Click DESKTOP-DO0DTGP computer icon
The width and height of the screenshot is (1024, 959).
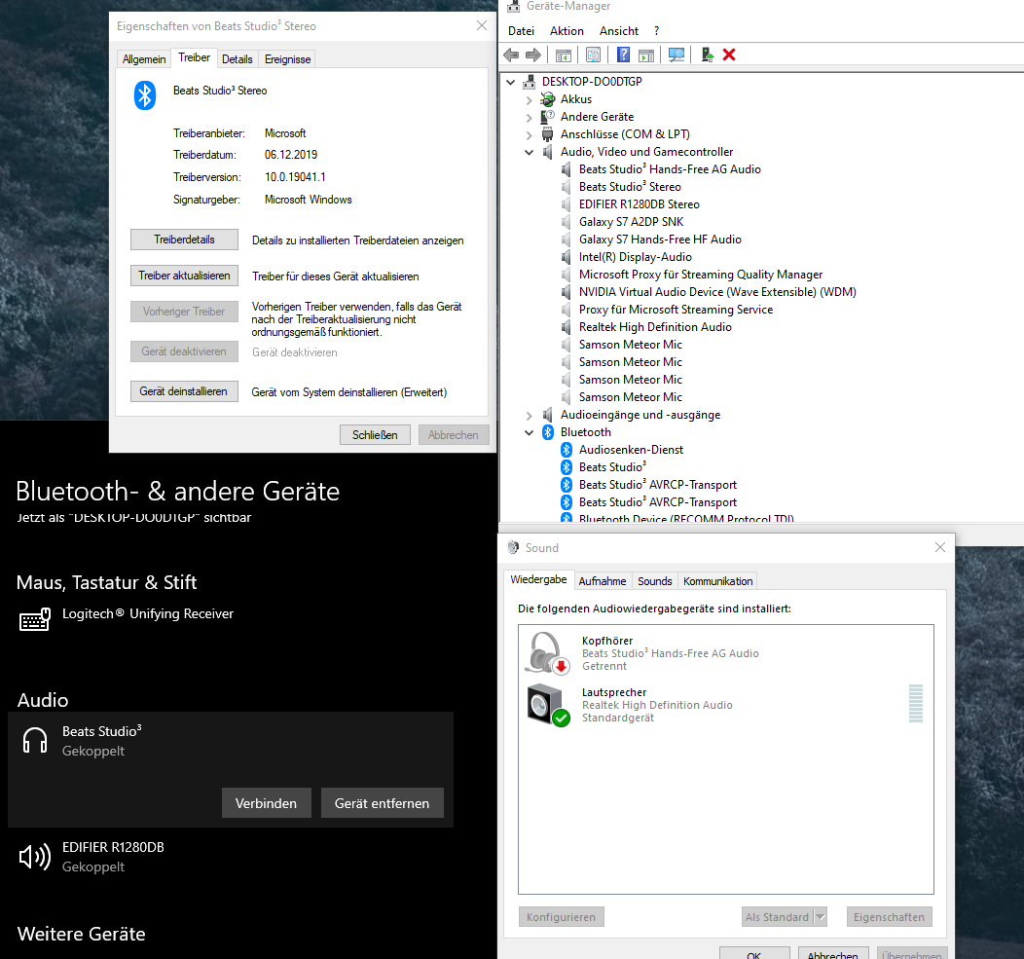(x=529, y=82)
